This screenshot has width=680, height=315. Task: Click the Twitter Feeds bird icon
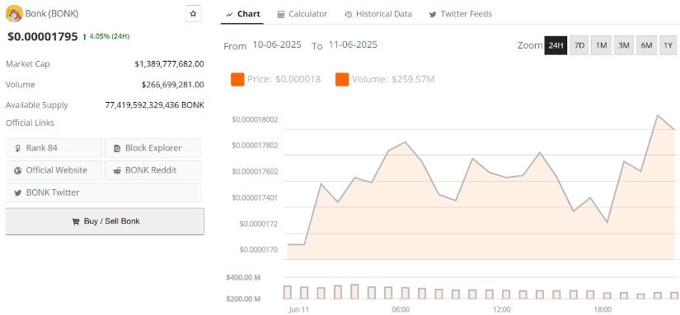tap(433, 14)
